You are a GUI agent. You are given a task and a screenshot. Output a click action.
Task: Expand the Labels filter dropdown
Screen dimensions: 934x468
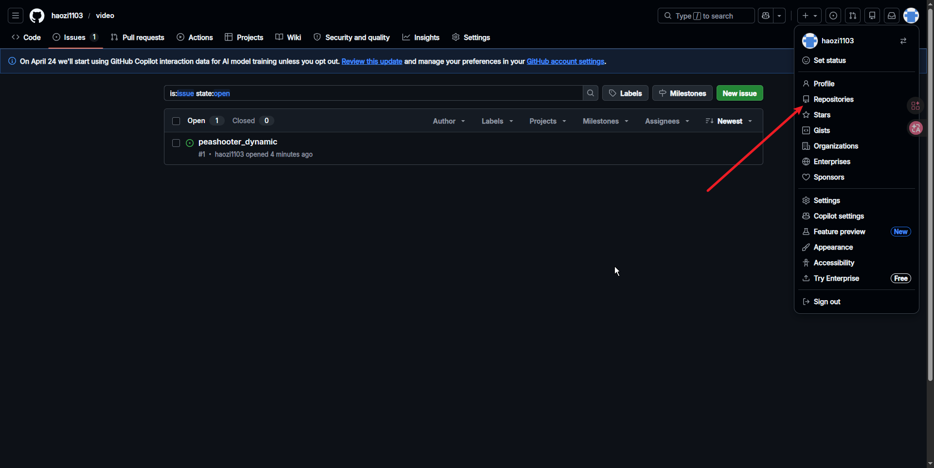pos(497,121)
